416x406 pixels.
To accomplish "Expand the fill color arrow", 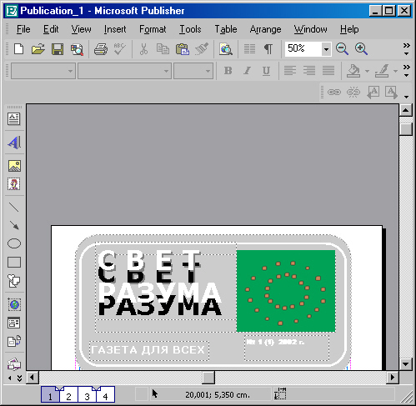I will pos(368,71).
